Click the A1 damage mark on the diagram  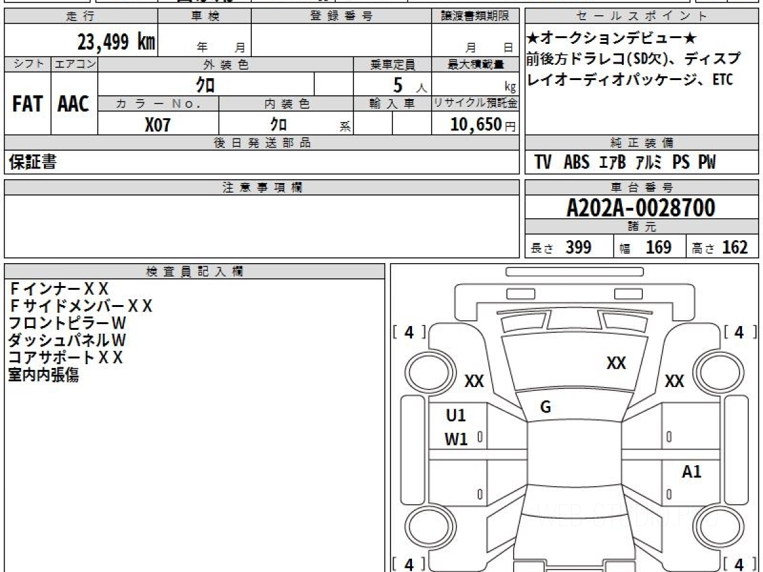692,472
